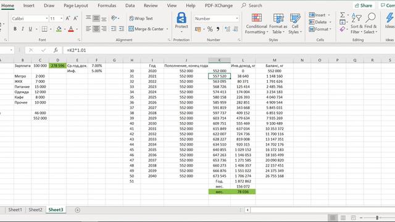395x222 pixels.
Task: Switch to the Sheet2 tab
Action: [x=36, y=210]
